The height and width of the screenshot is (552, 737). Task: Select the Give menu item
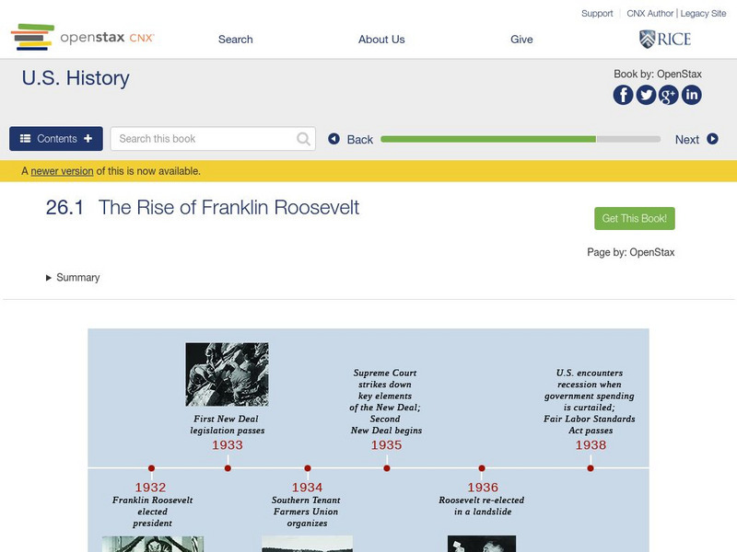pyautogui.click(x=521, y=40)
